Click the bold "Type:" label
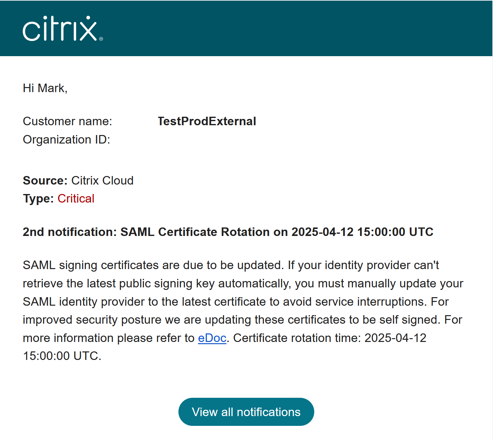The image size is (493, 441). coord(38,199)
